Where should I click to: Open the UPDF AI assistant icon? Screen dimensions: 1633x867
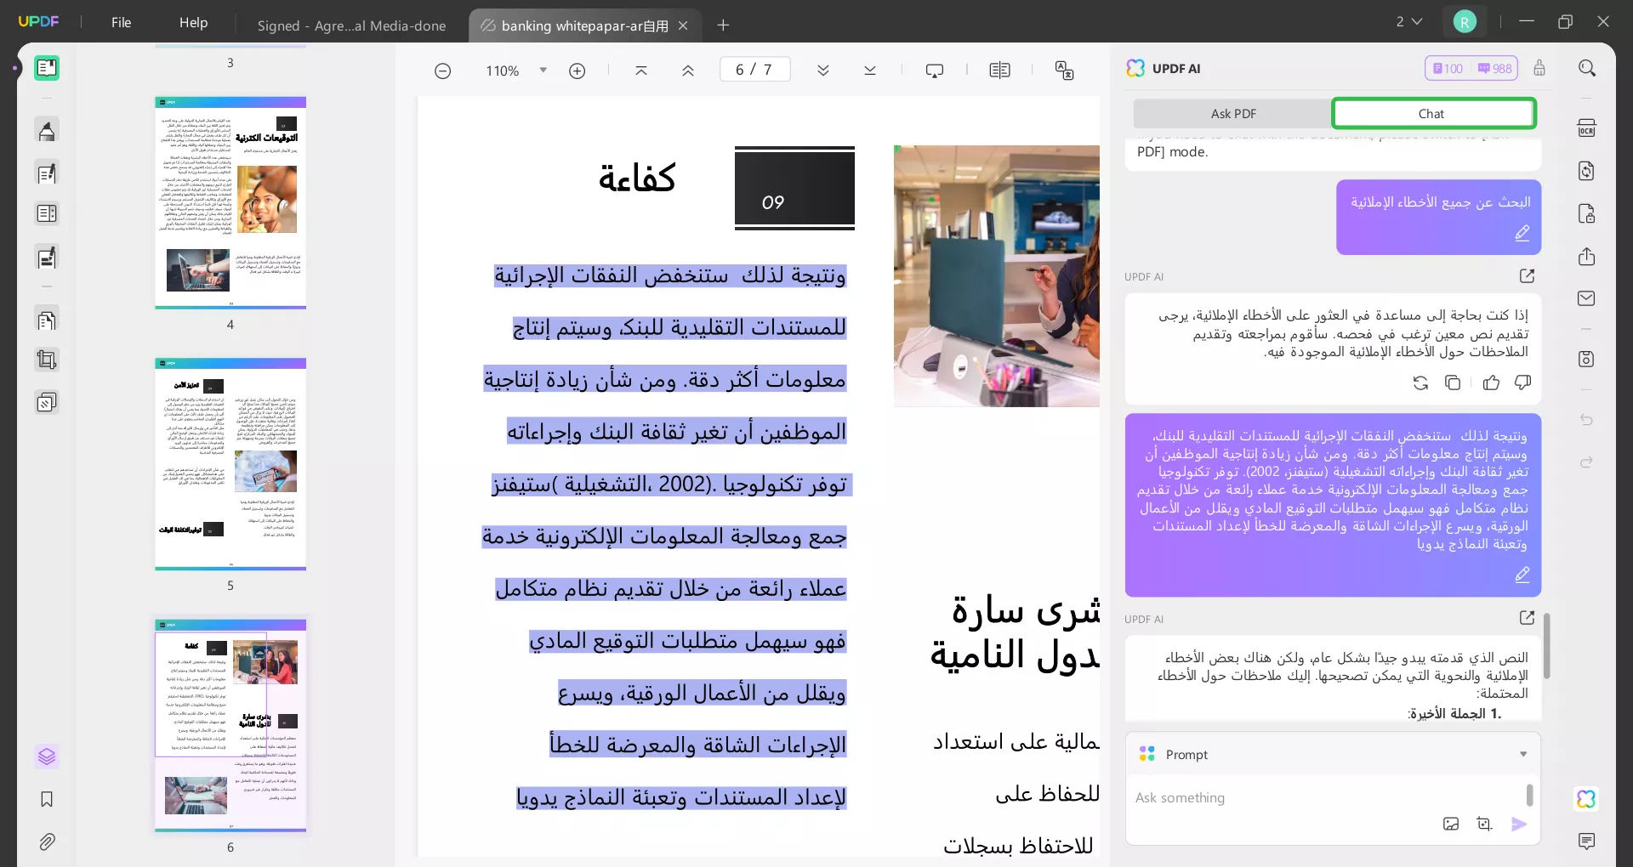pos(1587,799)
